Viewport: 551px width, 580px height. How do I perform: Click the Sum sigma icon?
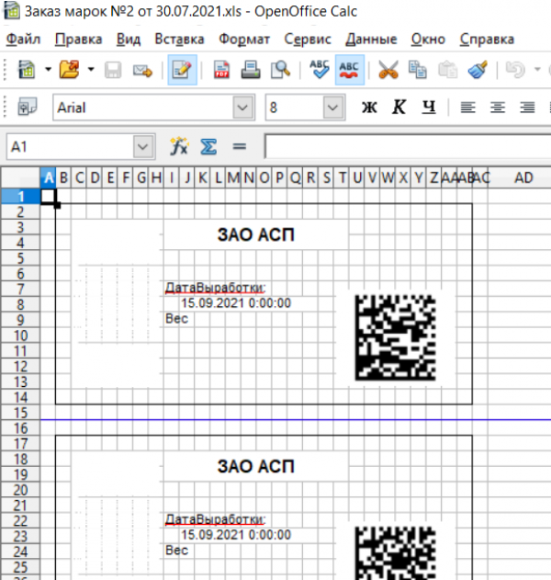208,147
